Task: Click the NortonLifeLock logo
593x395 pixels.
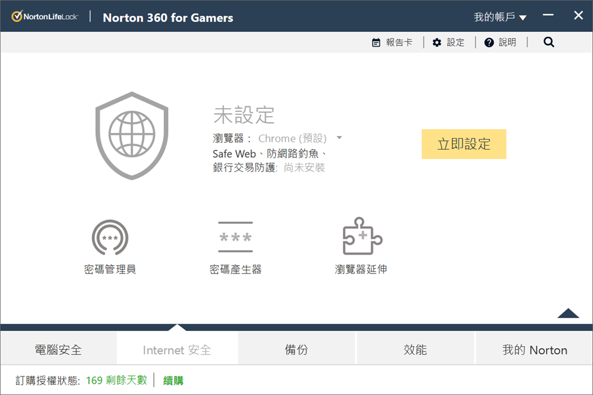Action: 45,17
